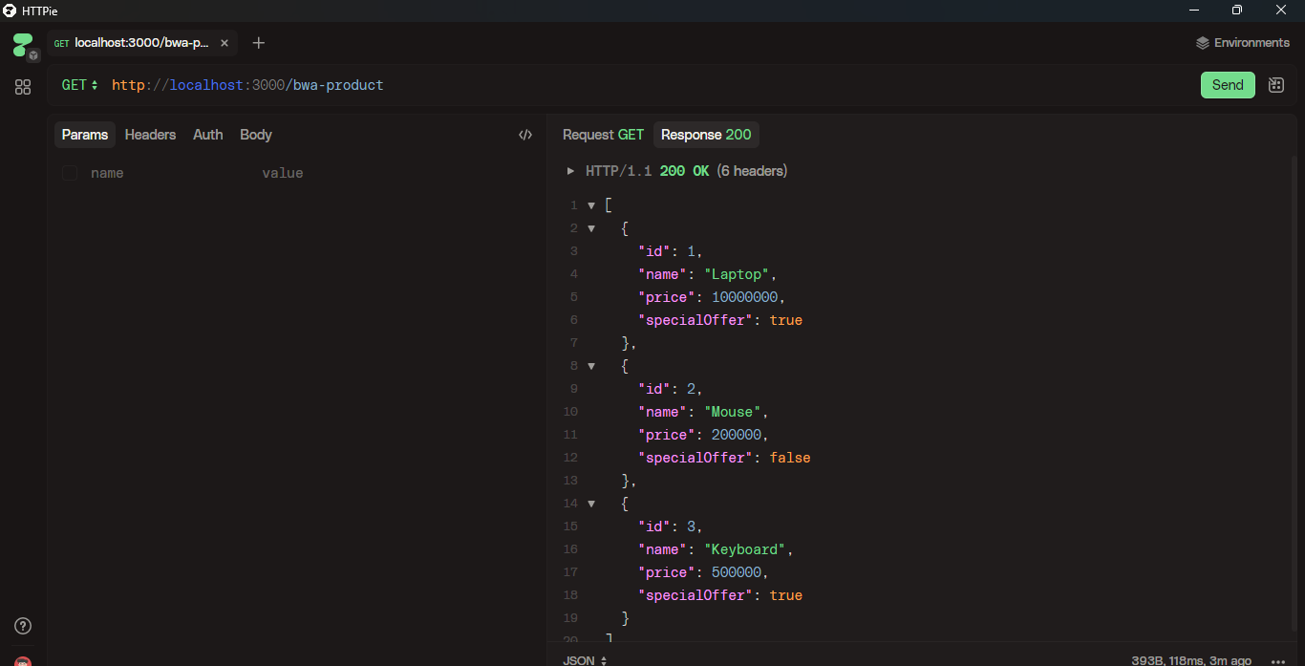Save request using the icon beside Send

click(1276, 84)
